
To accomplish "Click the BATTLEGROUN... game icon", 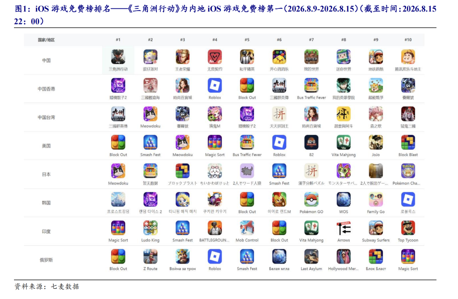I will tap(215, 228).
